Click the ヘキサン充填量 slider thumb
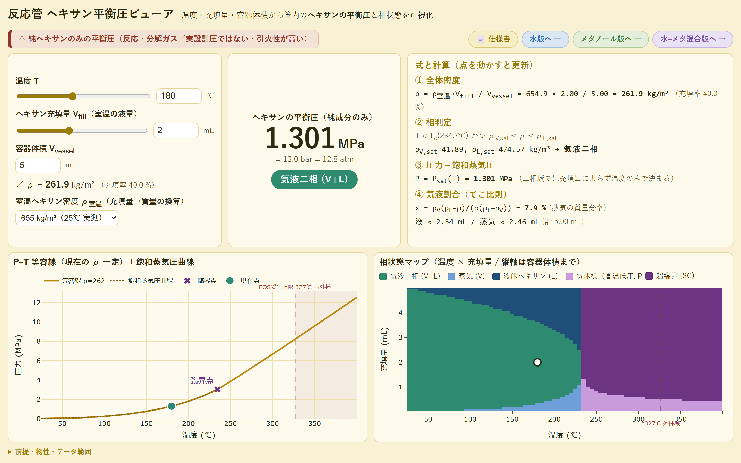Viewport: 741px width, 463px height. [x=69, y=131]
